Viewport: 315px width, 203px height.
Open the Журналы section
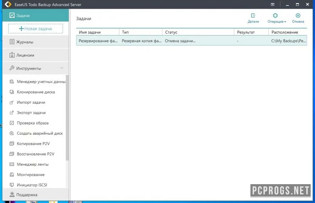[35, 42]
